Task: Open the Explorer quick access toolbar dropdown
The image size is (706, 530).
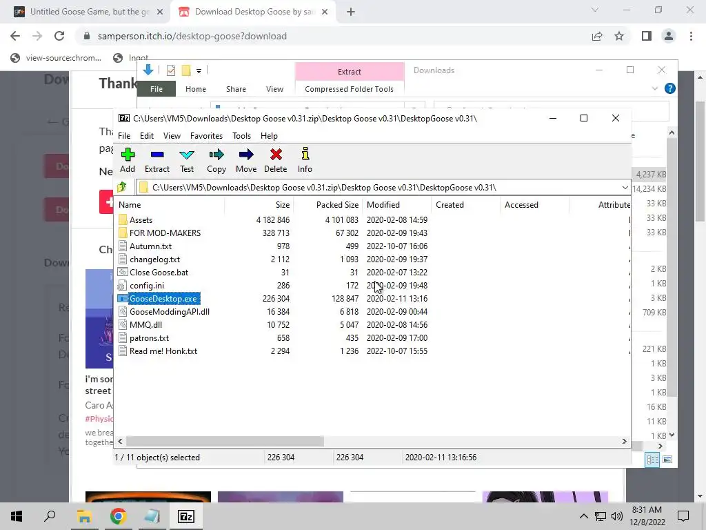Action: [x=199, y=71]
